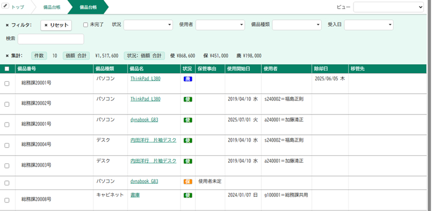Image resolution: width=432 pixels, height=211 pixels.
Task: Open dynabook G83 link used by 加藤清正
Action: pyautogui.click(x=145, y=120)
